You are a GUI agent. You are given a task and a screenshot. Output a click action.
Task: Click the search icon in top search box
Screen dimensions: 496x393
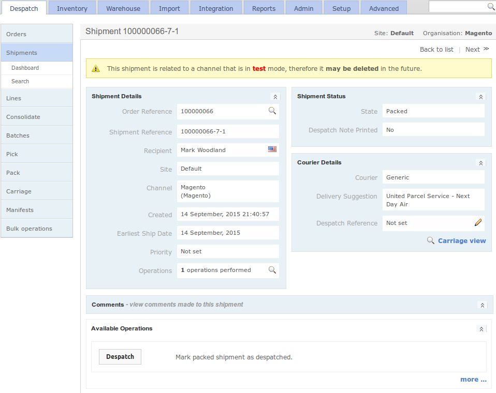pos(491,7)
